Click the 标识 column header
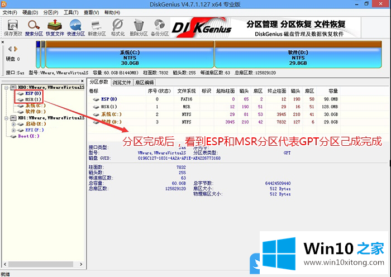 click(207, 91)
